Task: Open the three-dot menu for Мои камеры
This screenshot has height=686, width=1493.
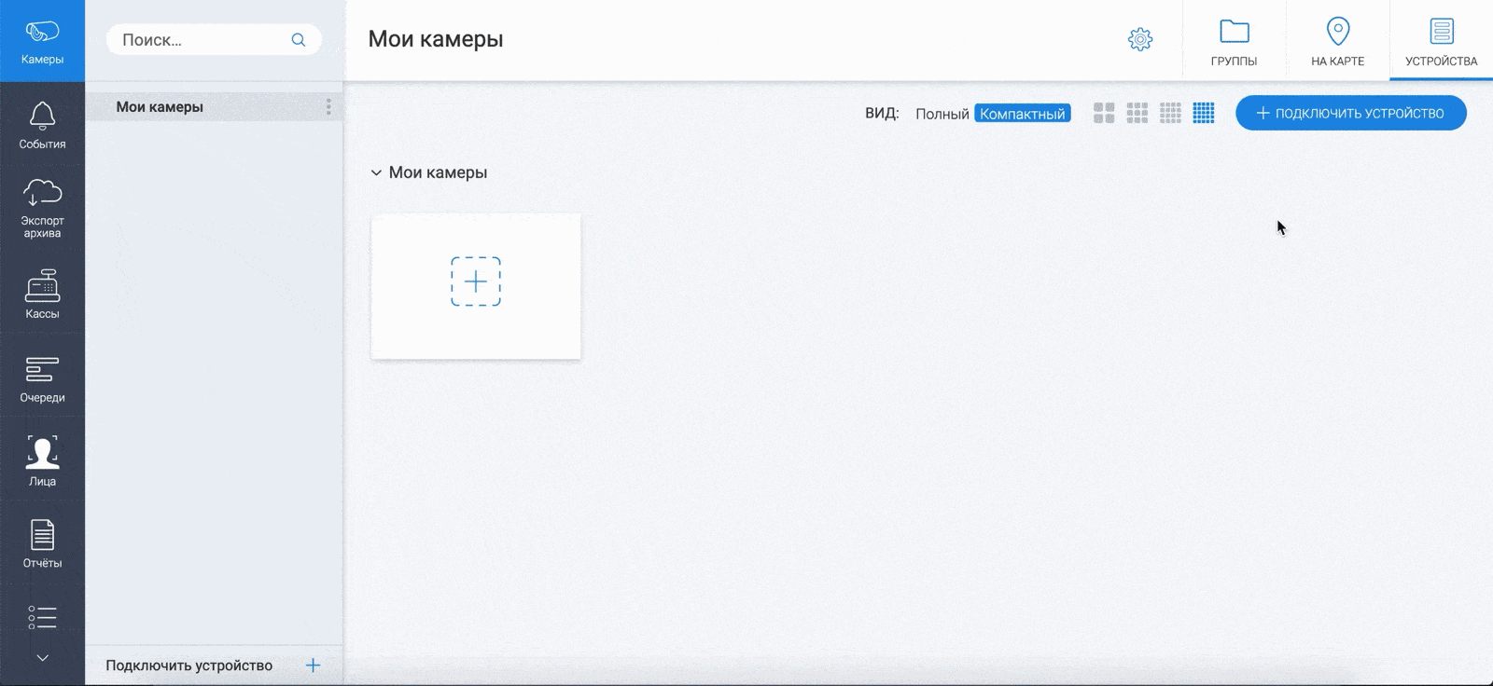Action: pos(328,107)
